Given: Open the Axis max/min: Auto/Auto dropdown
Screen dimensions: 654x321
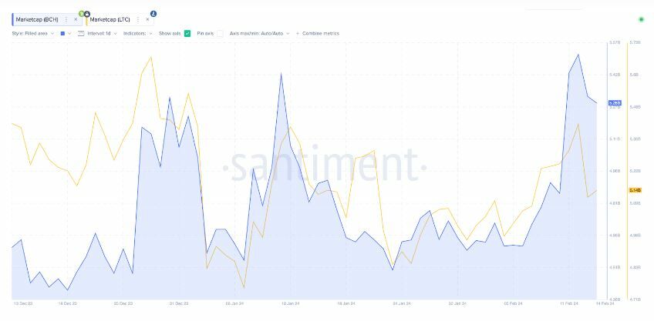Looking at the screenshot, I should 259,33.
